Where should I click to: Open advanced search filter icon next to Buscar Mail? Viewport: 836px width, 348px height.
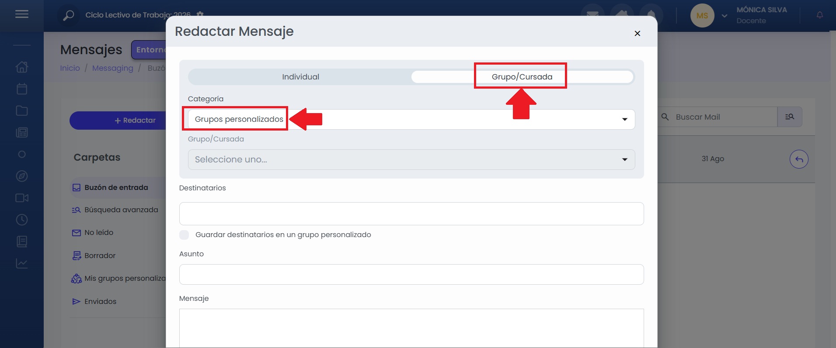[790, 117]
